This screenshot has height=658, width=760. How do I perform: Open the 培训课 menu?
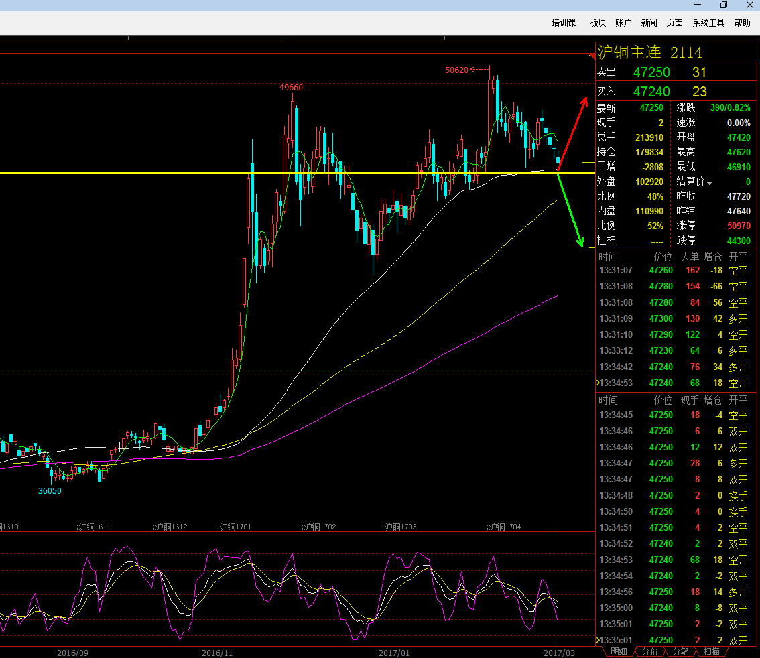pyautogui.click(x=563, y=23)
